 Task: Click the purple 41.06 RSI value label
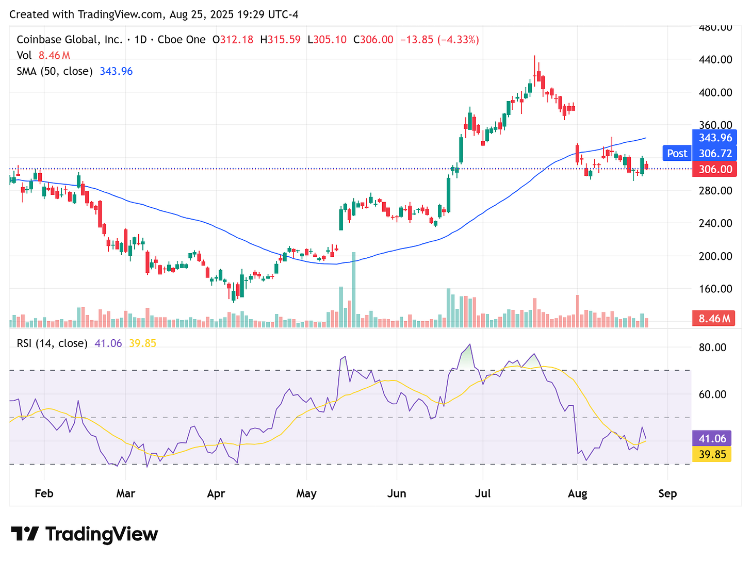pos(712,438)
